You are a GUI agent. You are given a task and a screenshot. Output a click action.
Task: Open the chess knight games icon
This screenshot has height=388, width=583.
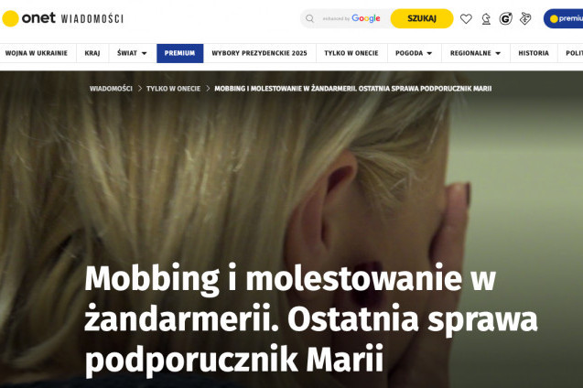pyautogui.click(x=486, y=18)
